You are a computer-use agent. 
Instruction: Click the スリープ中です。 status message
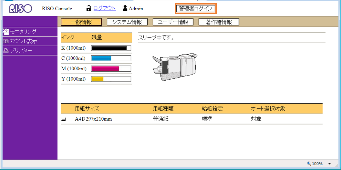pos(156,38)
